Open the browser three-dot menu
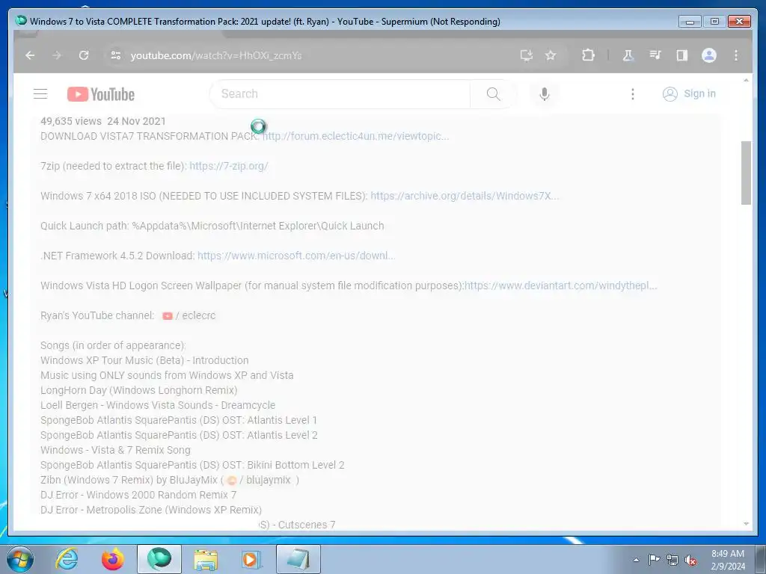Image resolution: width=766 pixels, height=574 pixels. tap(736, 55)
